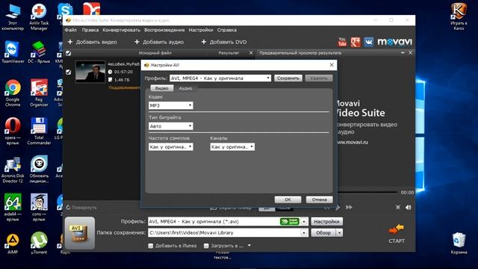This screenshot has width=478, height=269.
Task: Click Добавить аудио button
Action: pyautogui.click(x=159, y=42)
